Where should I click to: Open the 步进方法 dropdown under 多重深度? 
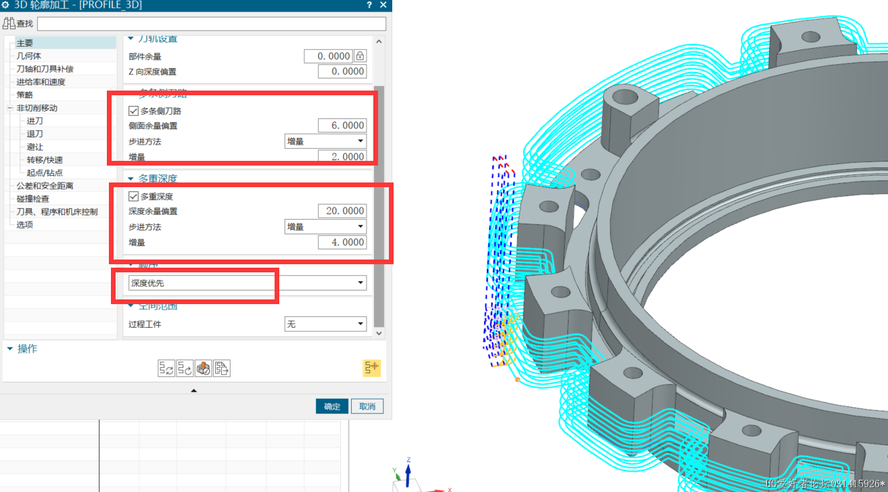coord(325,226)
